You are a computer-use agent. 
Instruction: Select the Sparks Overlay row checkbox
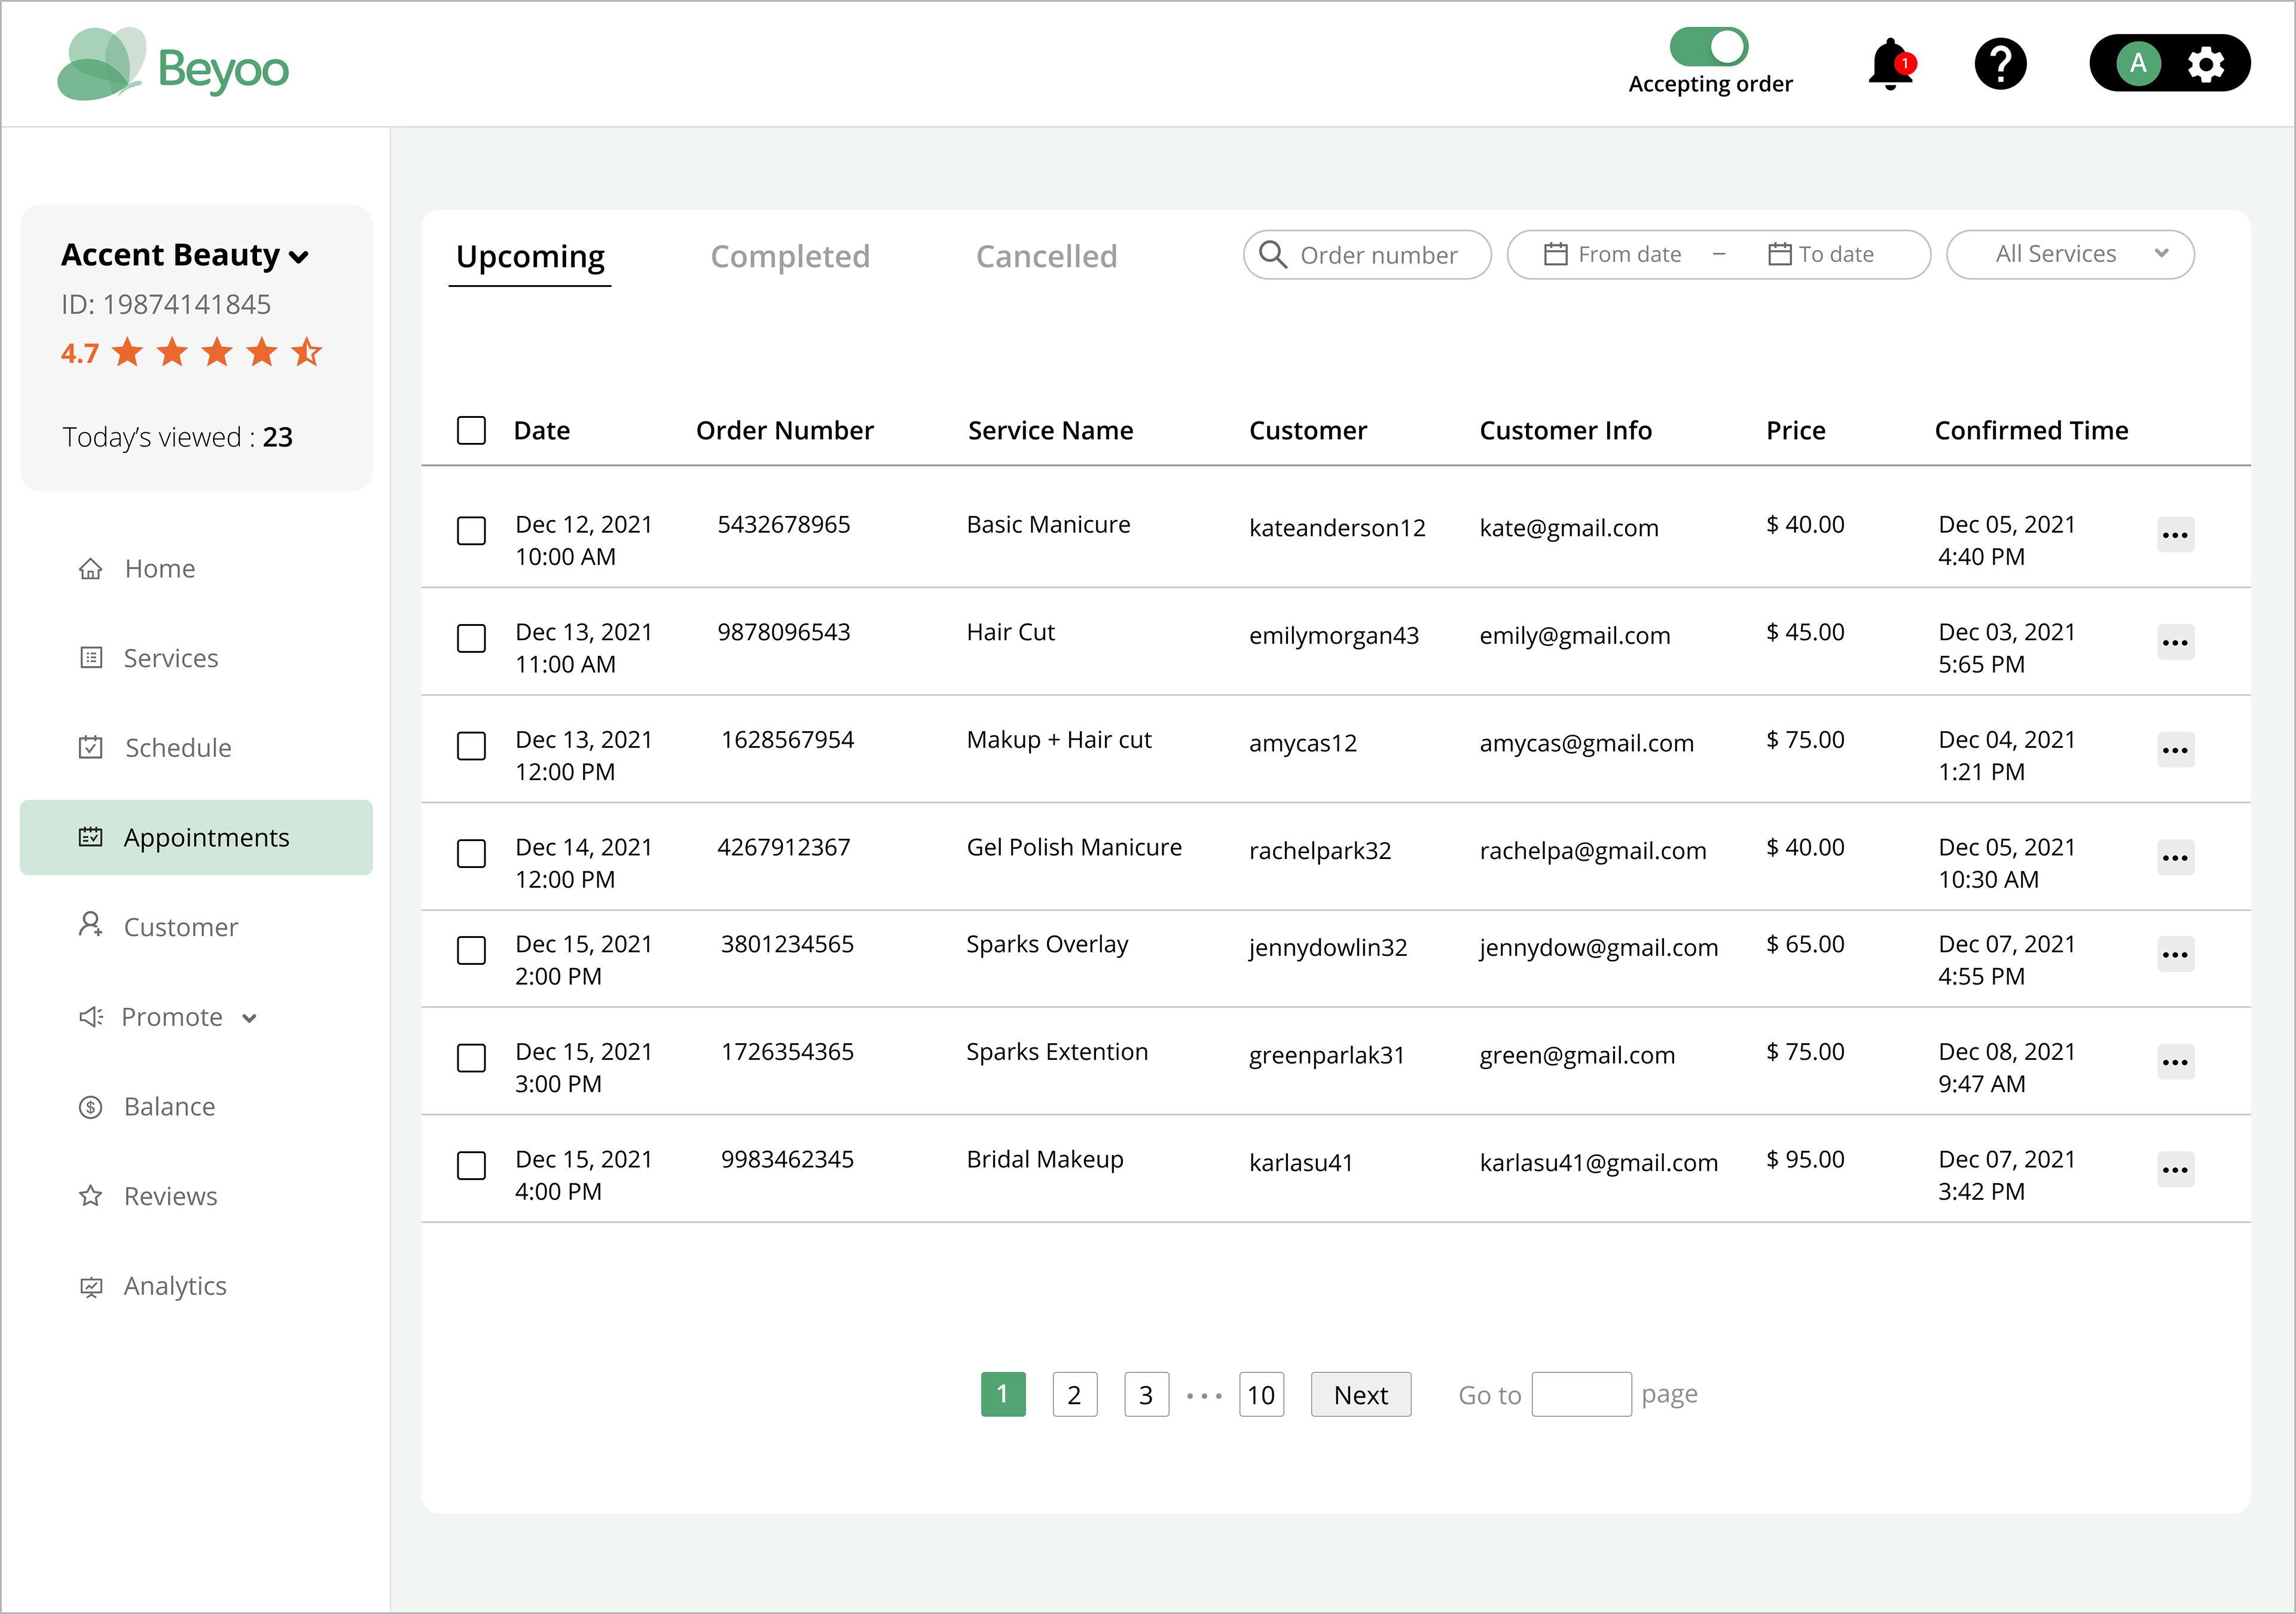[x=471, y=951]
